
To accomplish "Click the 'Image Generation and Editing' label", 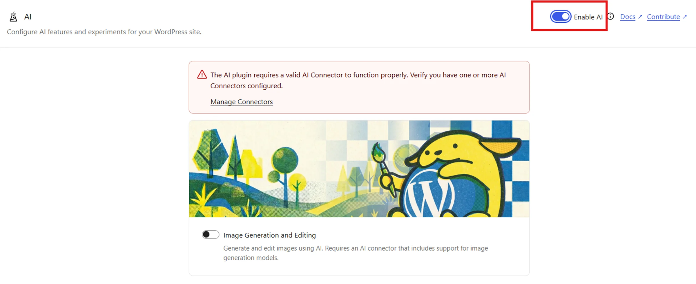I will click(269, 235).
